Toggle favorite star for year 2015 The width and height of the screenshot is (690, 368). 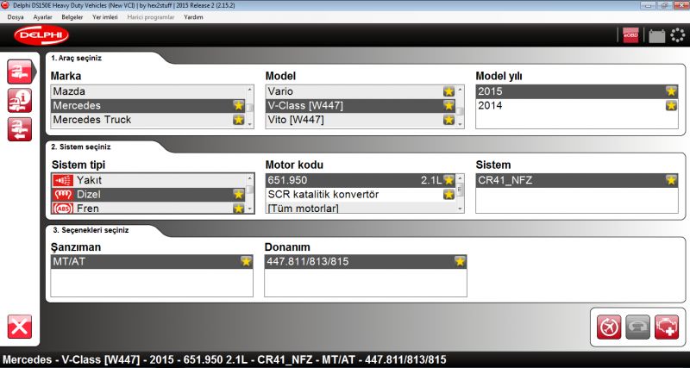coord(671,91)
